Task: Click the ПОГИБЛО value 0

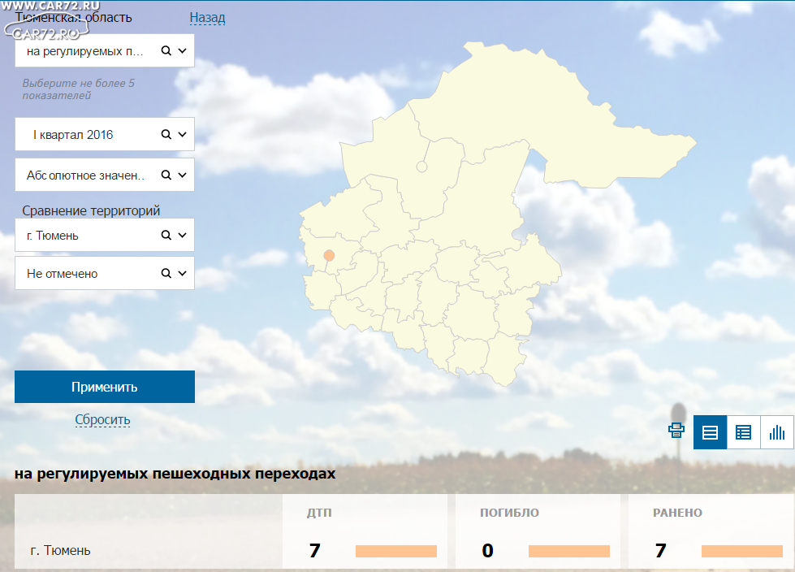Action: coord(488,551)
